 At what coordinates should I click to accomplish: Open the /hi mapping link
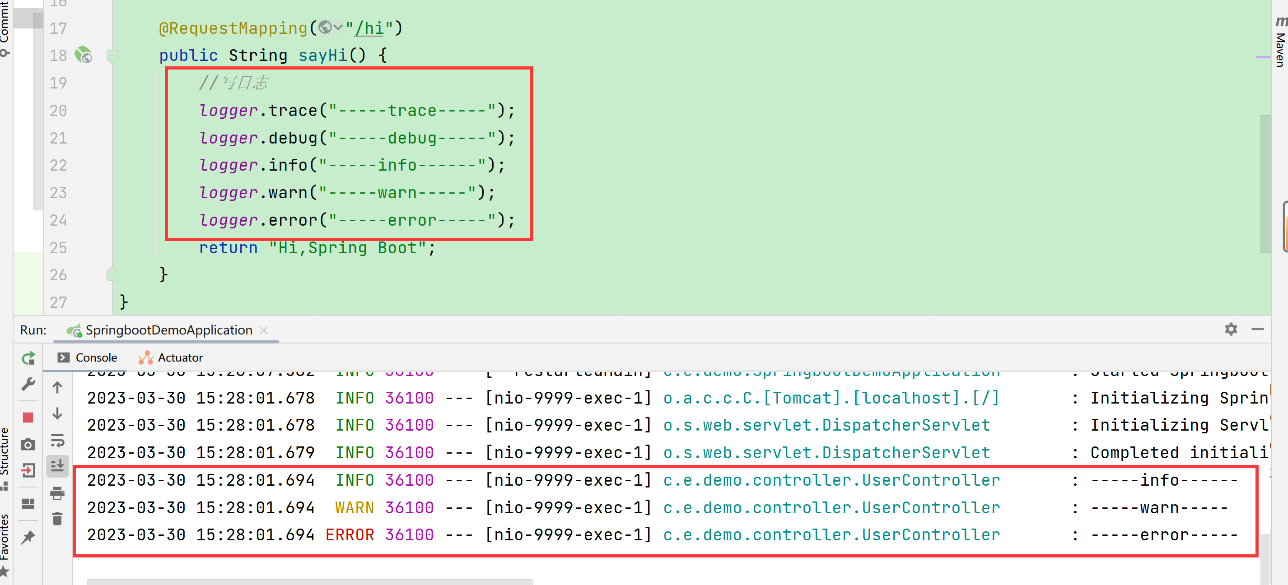coord(369,28)
